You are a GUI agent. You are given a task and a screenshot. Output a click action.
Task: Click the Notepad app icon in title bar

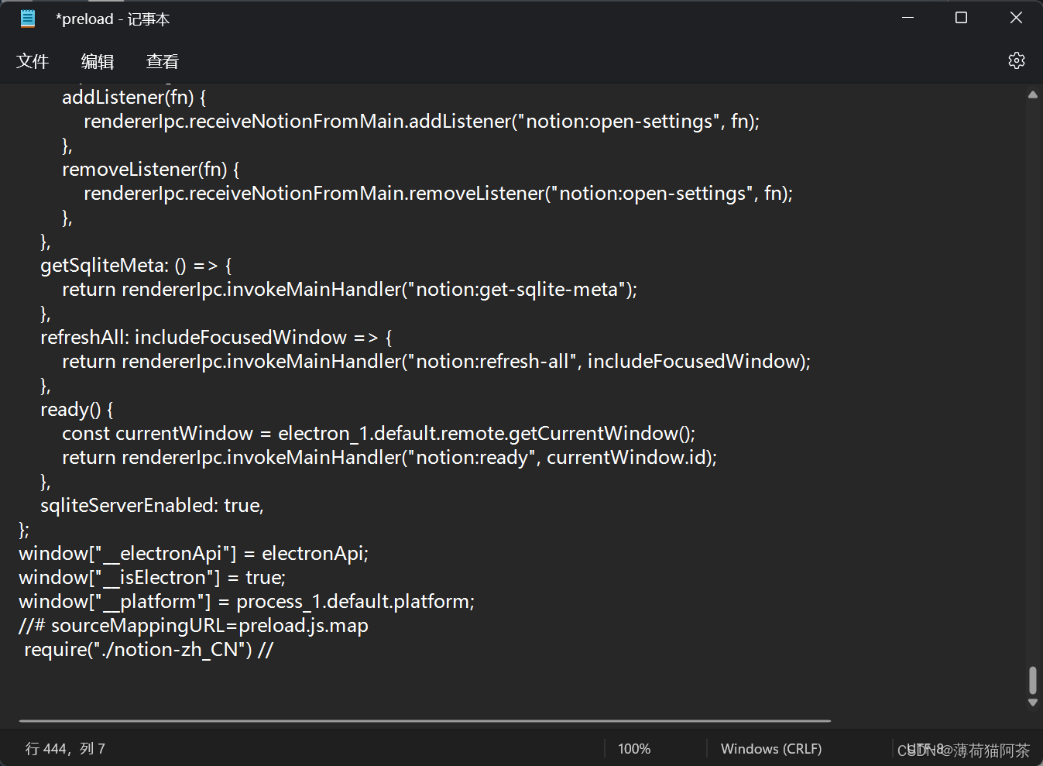(x=28, y=19)
